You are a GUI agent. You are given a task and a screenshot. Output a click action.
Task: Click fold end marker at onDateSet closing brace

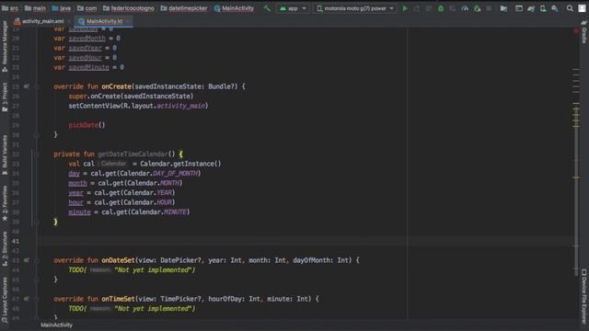point(37,280)
